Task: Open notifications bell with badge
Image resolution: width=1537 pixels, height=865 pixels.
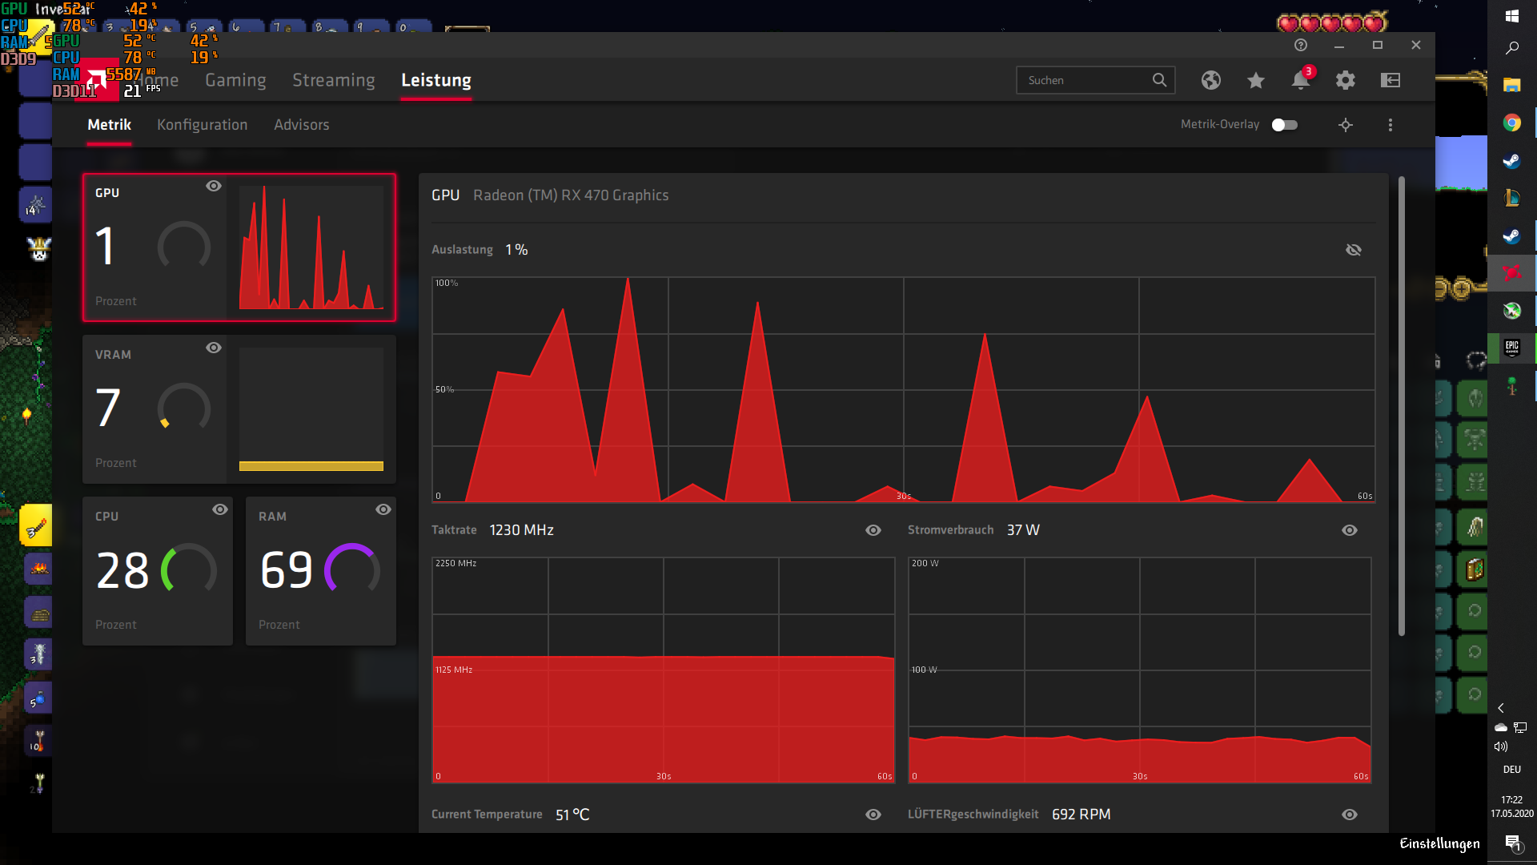Action: click(x=1300, y=80)
